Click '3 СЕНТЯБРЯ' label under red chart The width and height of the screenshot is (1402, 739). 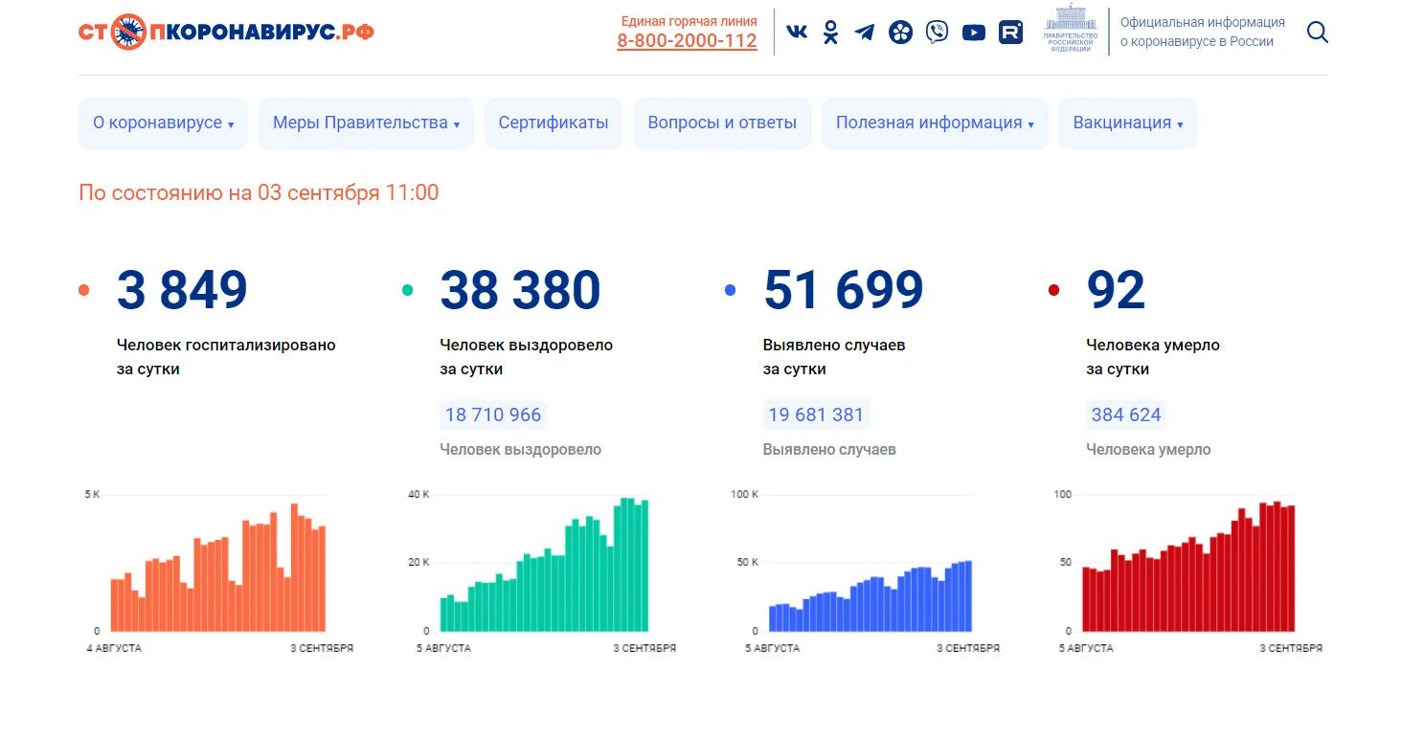pyautogui.click(x=1291, y=648)
